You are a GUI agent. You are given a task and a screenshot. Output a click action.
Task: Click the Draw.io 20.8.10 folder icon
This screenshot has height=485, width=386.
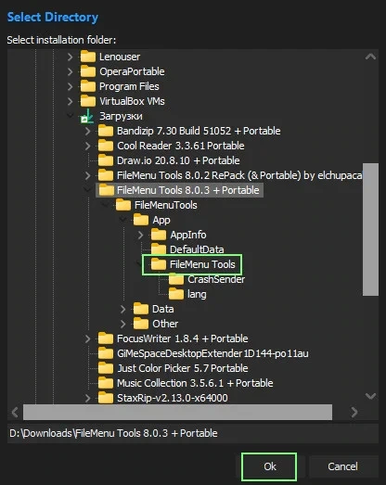(x=106, y=160)
